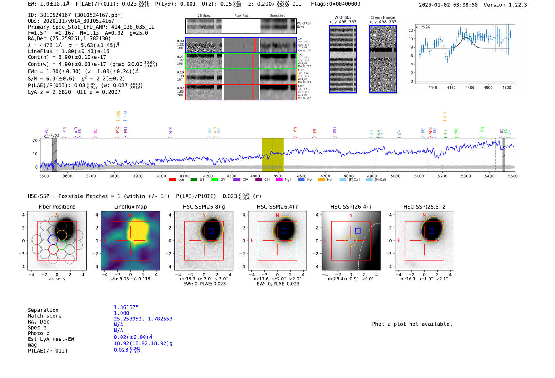The width and height of the screenshot is (555, 378).
Task: Open the Fiber Positions image
Action: pos(57,241)
